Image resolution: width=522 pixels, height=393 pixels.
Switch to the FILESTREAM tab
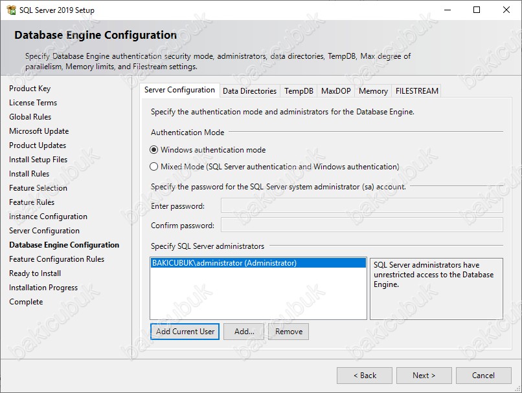417,91
